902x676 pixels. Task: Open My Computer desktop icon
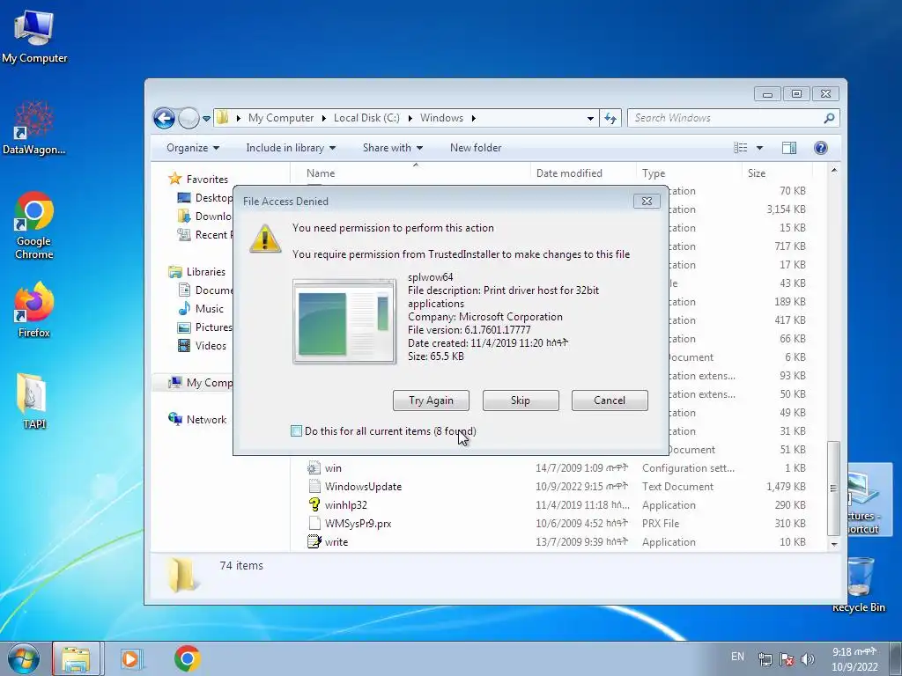click(x=34, y=37)
